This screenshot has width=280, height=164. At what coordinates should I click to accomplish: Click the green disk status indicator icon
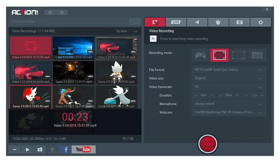click(x=137, y=139)
